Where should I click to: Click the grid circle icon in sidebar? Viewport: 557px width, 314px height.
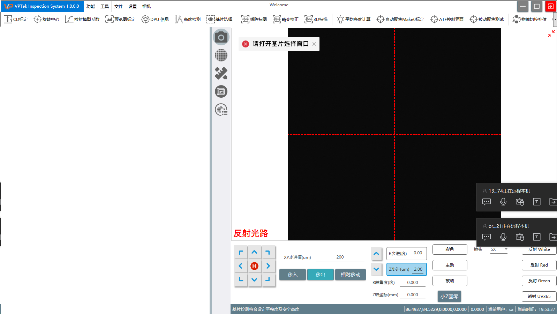coord(221,55)
